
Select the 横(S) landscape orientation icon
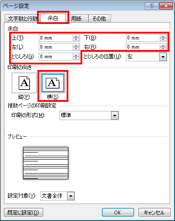click(x=53, y=83)
